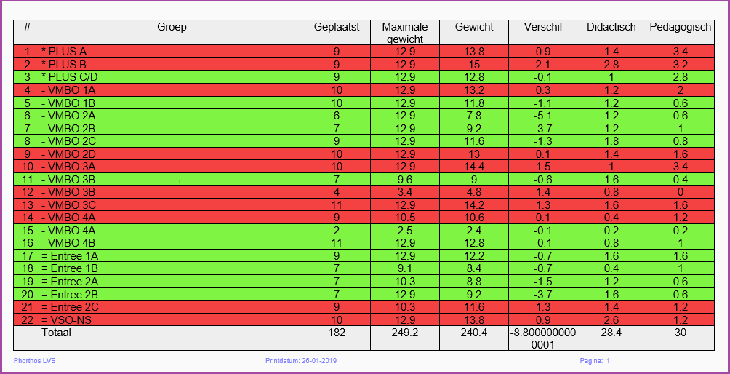
Task: Select the Geplaatst column header
Action: [x=337, y=27]
